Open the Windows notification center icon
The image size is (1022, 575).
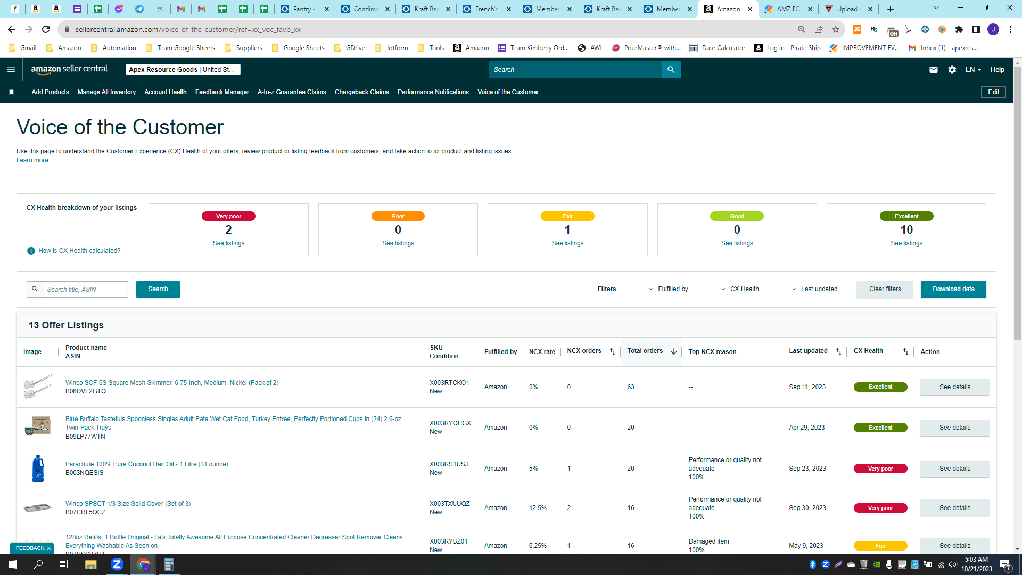click(1005, 564)
